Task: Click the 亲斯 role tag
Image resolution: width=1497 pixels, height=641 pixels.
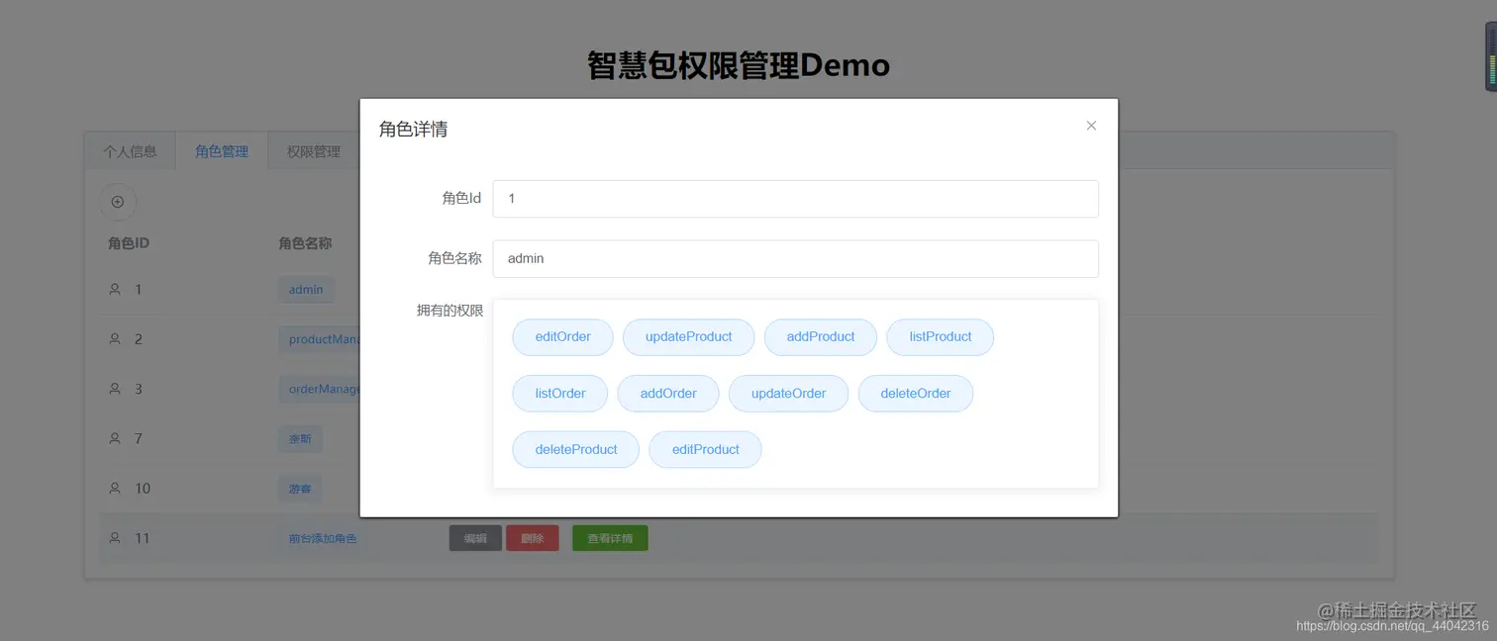Action: pyautogui.click(x=300, y=438)
